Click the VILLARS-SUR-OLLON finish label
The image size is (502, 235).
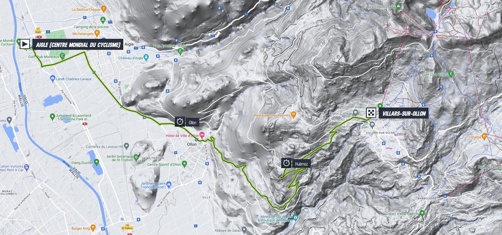404,113
